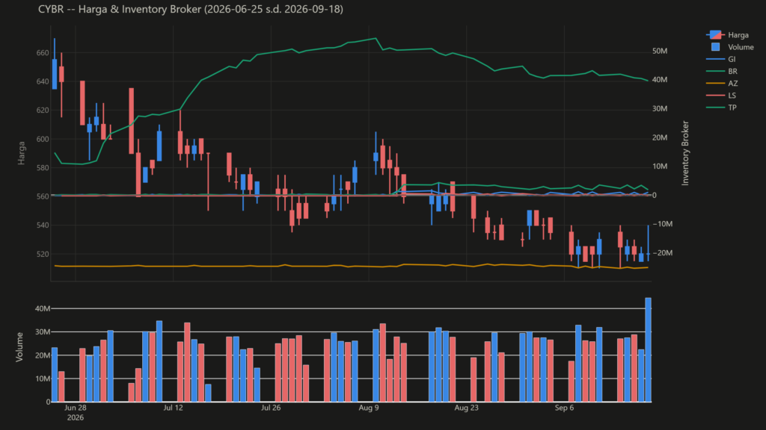The height and width of the screenshot is (430, 766).
Task: Click the Jul 12 date label
Action: tap(173, 408)
